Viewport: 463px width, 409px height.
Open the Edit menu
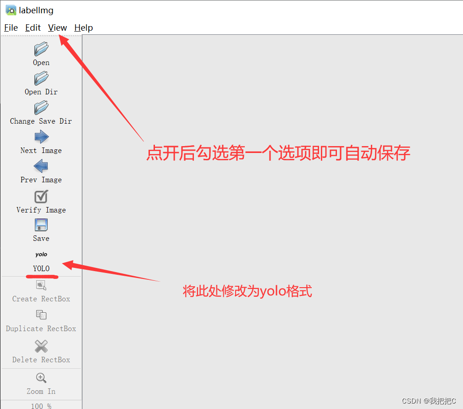(x=33, y=28)
